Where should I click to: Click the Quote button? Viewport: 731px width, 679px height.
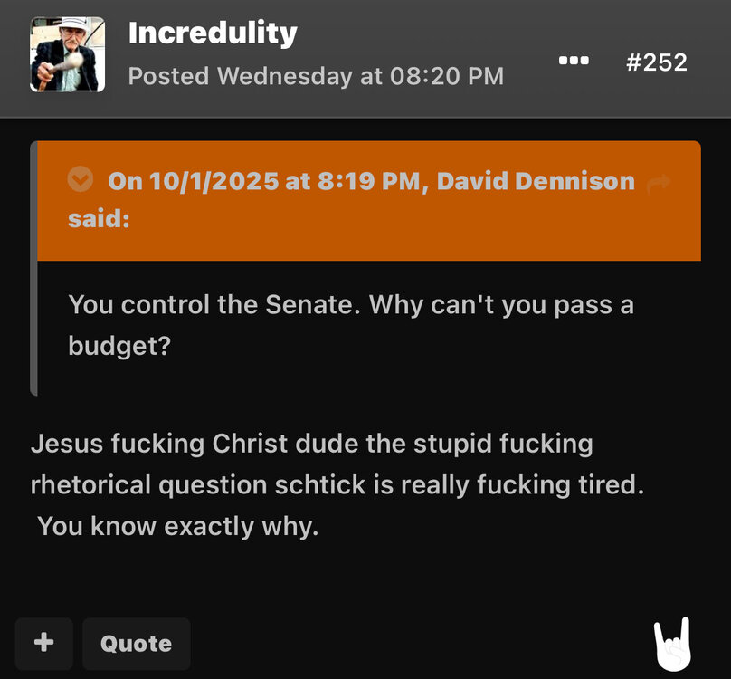pos(136,643)
